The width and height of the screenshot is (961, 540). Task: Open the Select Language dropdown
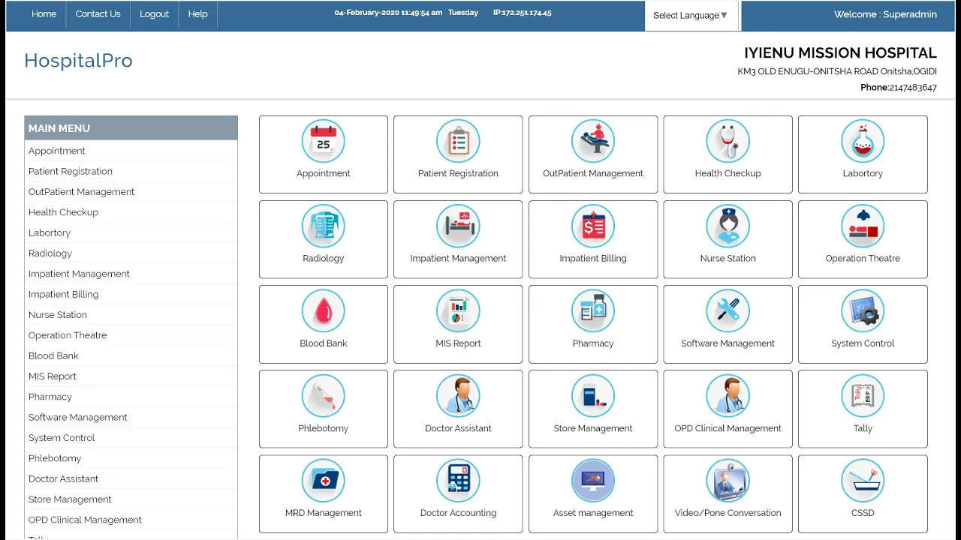[x=691, y=16]
